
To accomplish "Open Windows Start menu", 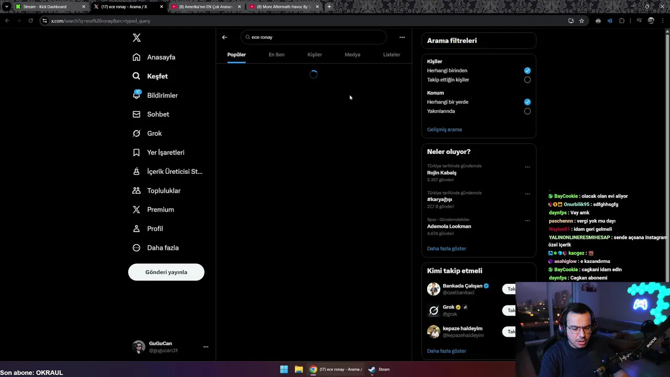I will coord(284,369).
